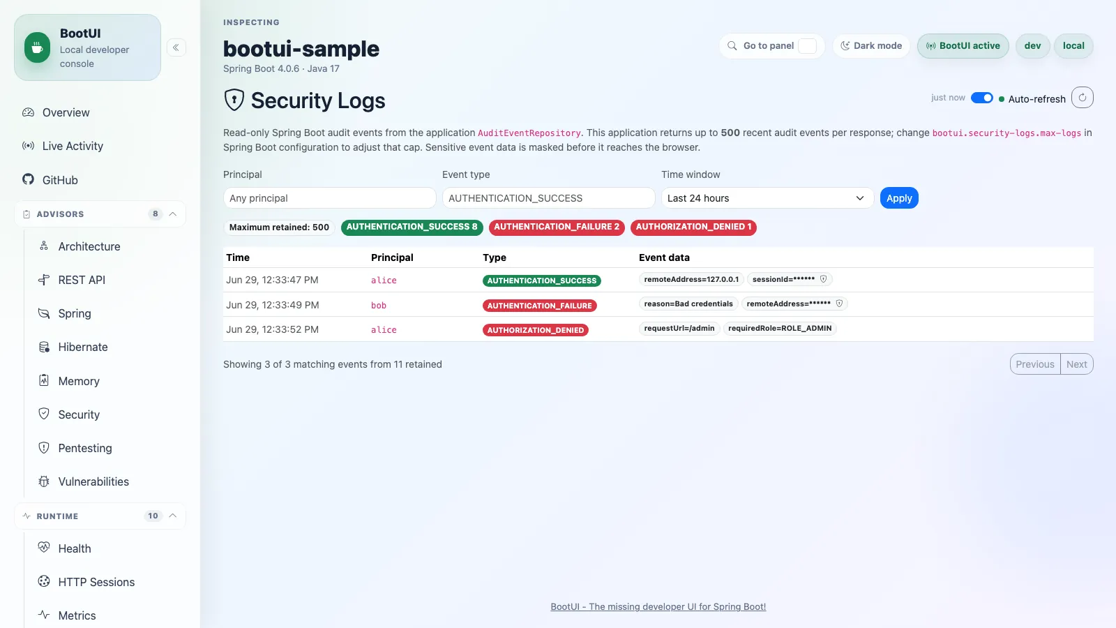Filter by AUTHENTICATION_SUCCESS 8 summary badge
This screenshot has height=628, width=1116.
pyautogui.click(x=412, y=227)
